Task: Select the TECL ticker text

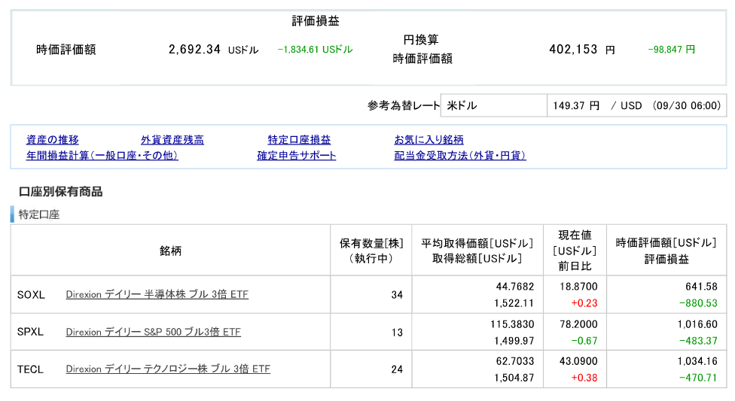Action: [30, 369]
